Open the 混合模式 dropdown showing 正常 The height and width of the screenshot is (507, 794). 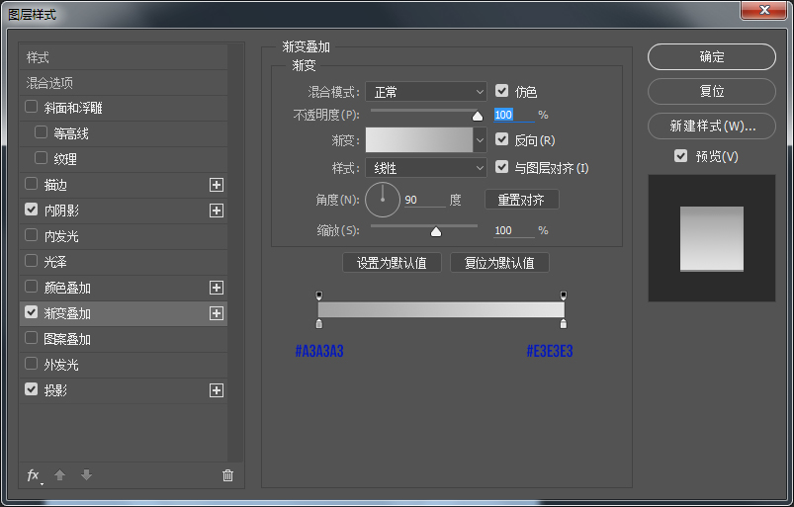click(426, 92)
